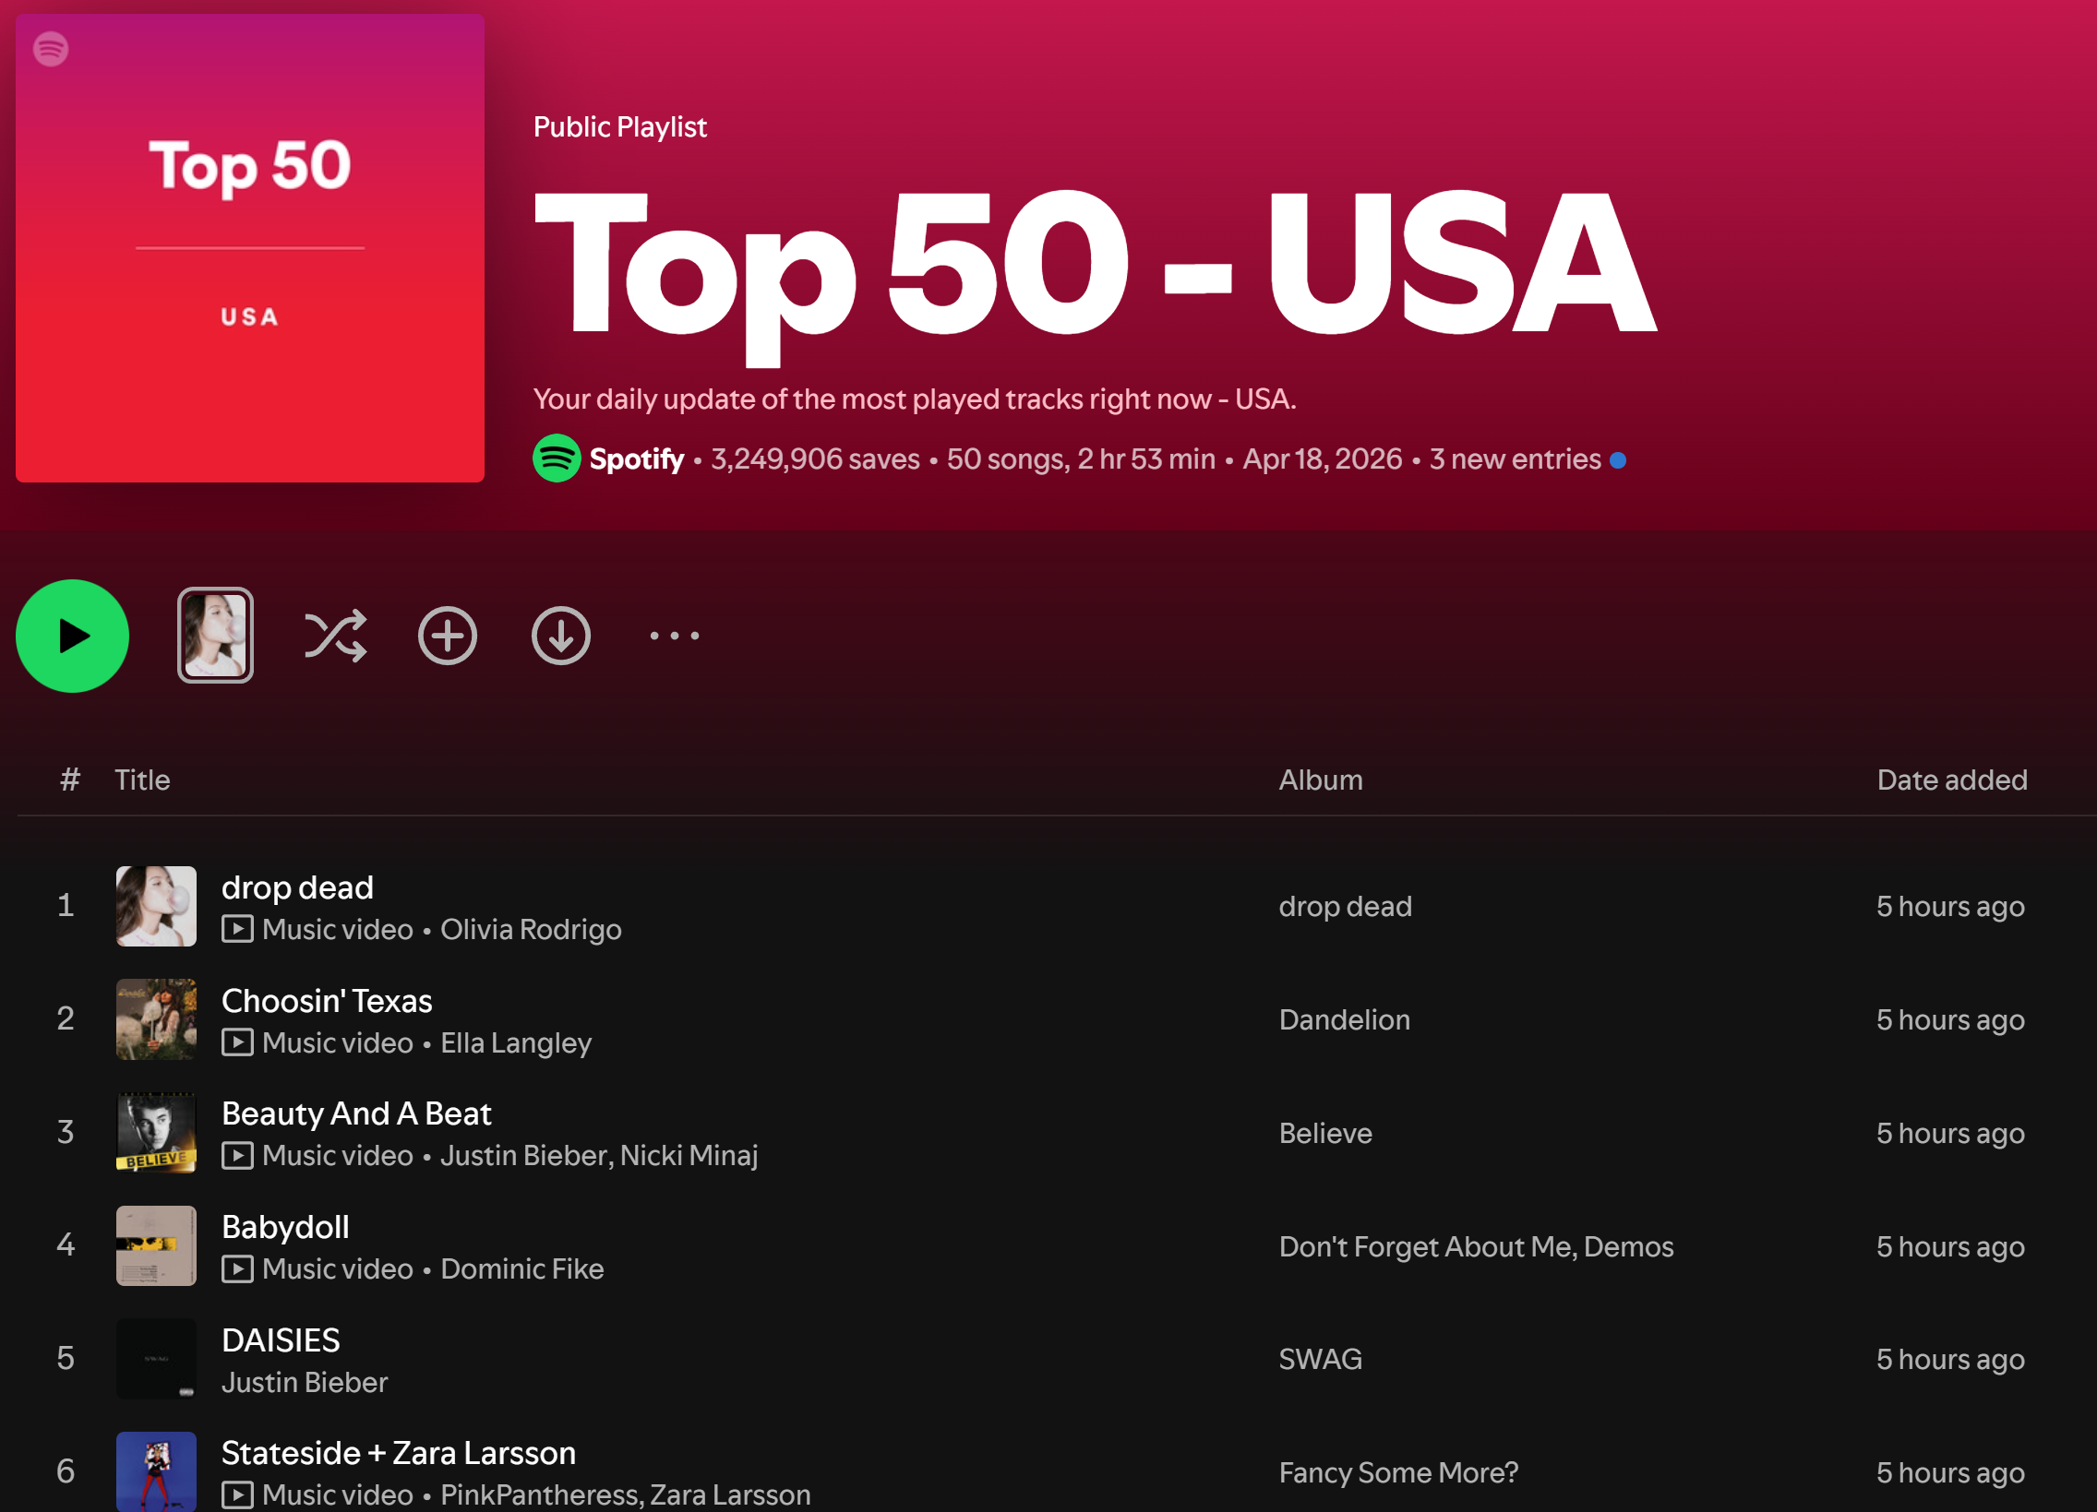
Task: Open the Believe album link
Action: [1326, 1134]
